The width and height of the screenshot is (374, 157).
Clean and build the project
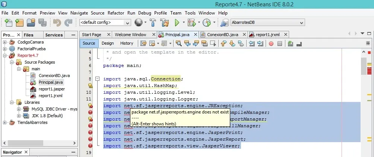(x=165, y=23)
